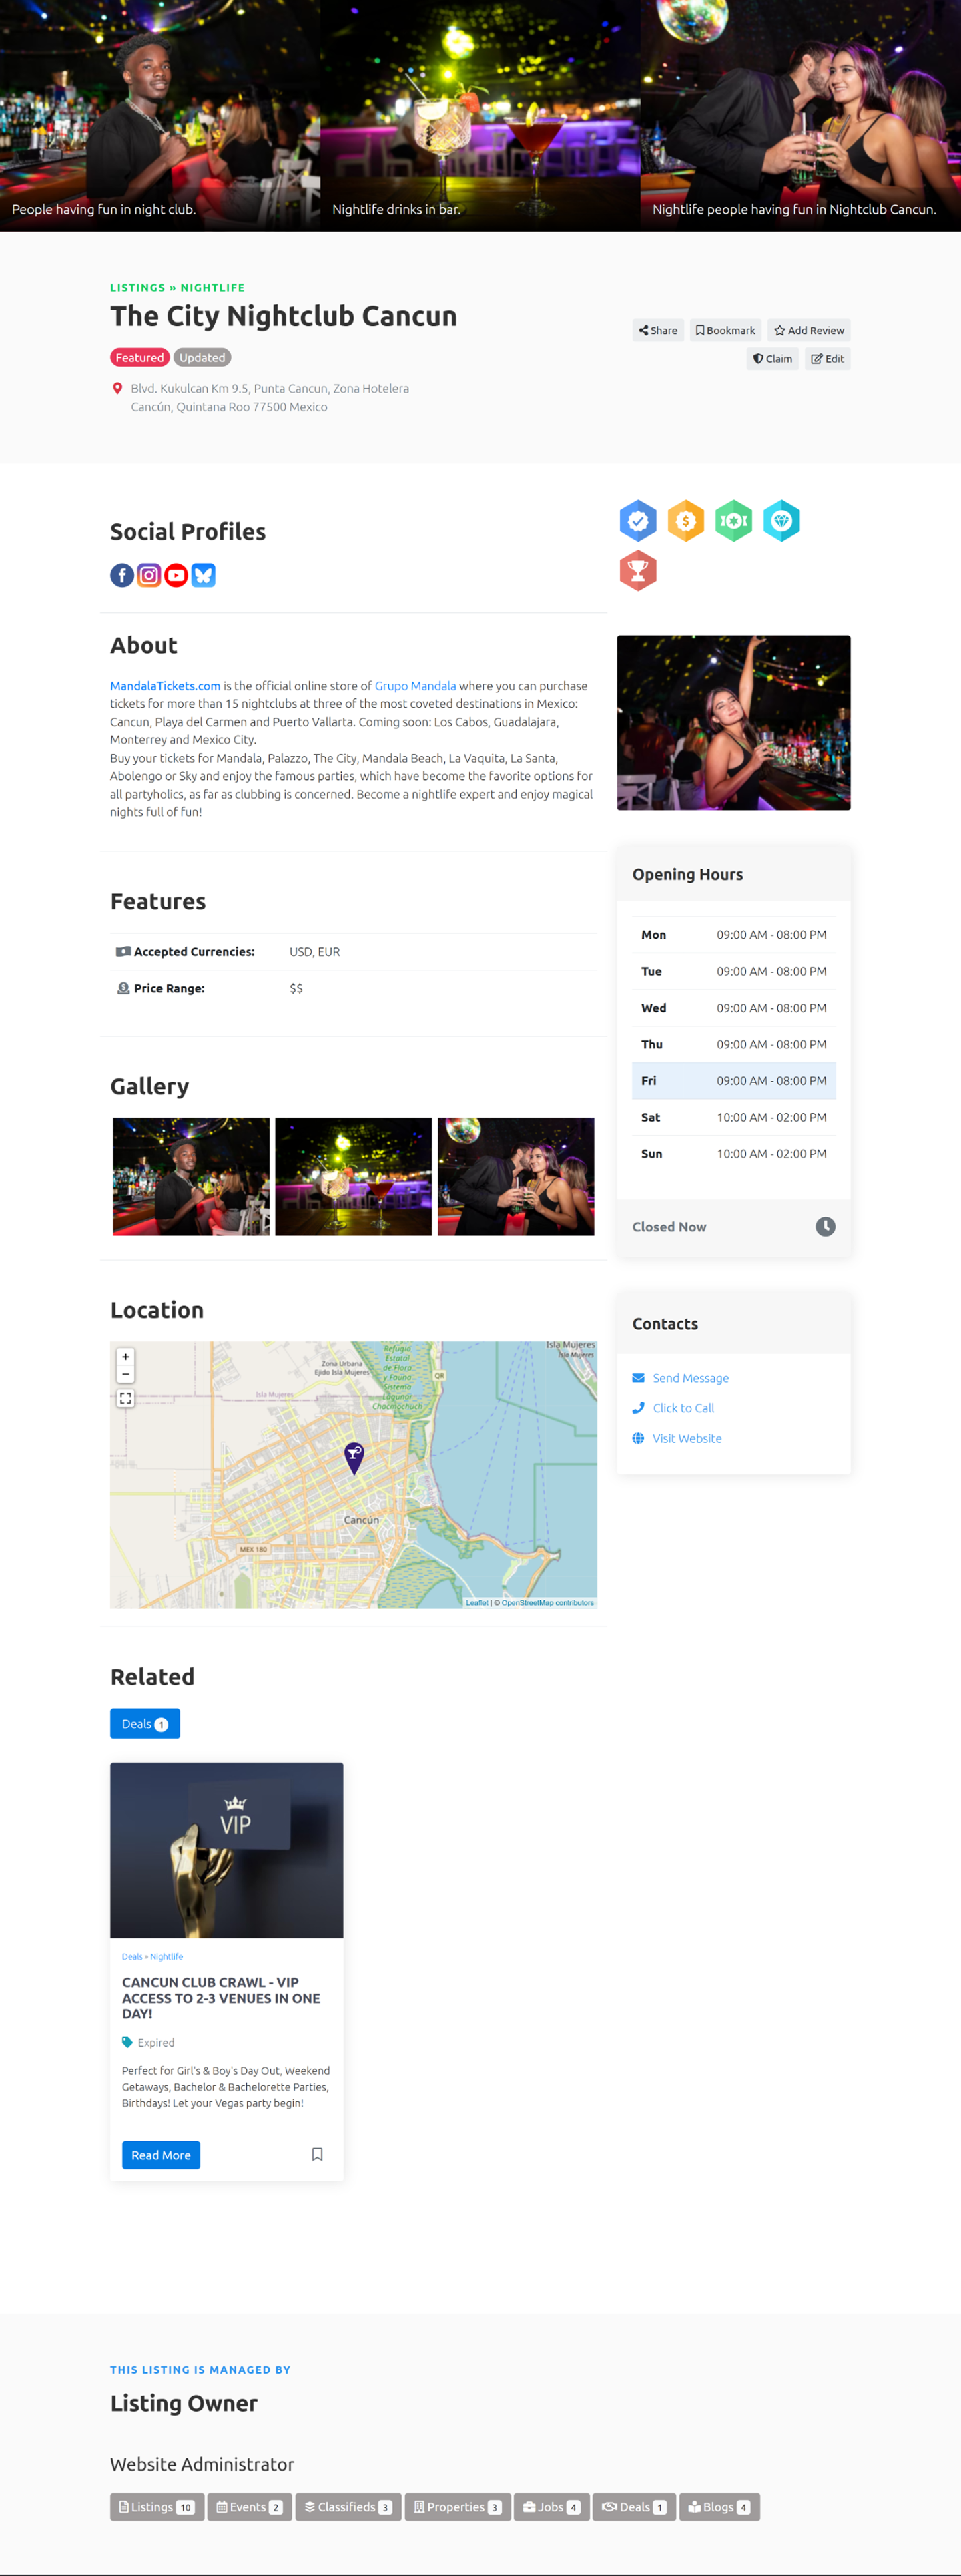Screen dimensions: 961x2576
Task: Open the Nightlife breadcrumb link
Action: pyautogui.click(x=212, y=288)
